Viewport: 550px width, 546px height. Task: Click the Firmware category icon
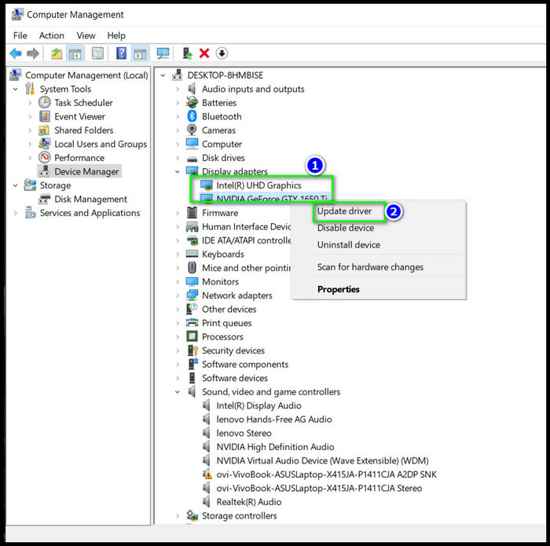click(192, 213)
